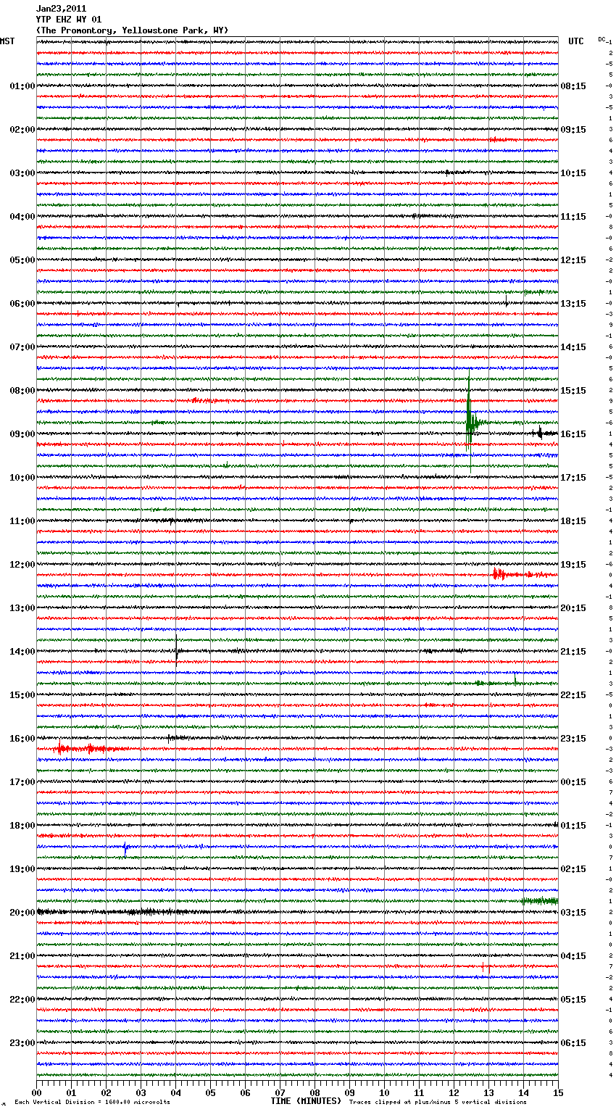
Task: Click the small black event late in 09:00 trace
Action: click(539, 433)
